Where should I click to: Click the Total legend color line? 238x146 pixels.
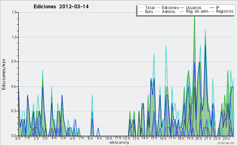141,8
